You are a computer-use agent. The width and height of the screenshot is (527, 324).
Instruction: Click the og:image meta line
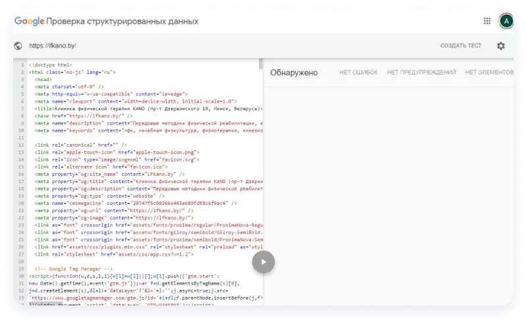click(114, 218)
